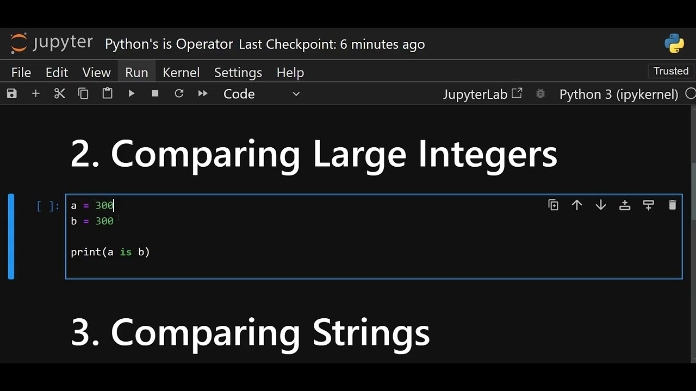The image size is (696, 391).
Task: Interrupt the kernel with stop icon
Action: (x=155, y=94)
